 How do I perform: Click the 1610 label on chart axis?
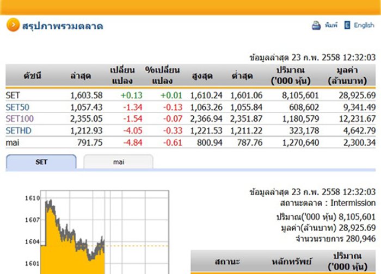click(x=32, y=198)
